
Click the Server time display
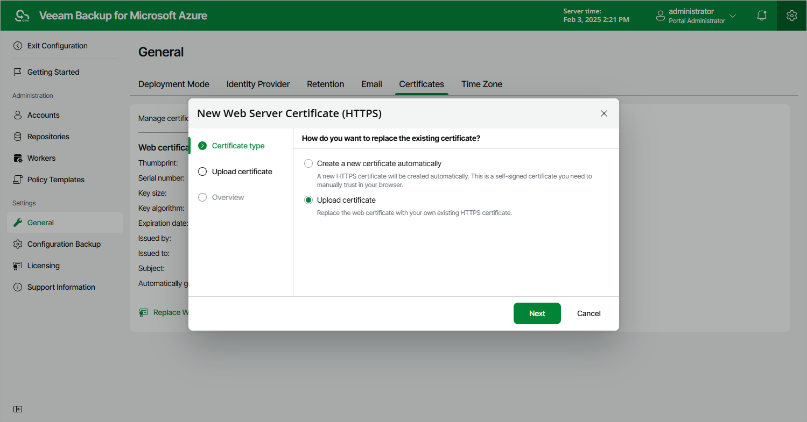point(596,16)
